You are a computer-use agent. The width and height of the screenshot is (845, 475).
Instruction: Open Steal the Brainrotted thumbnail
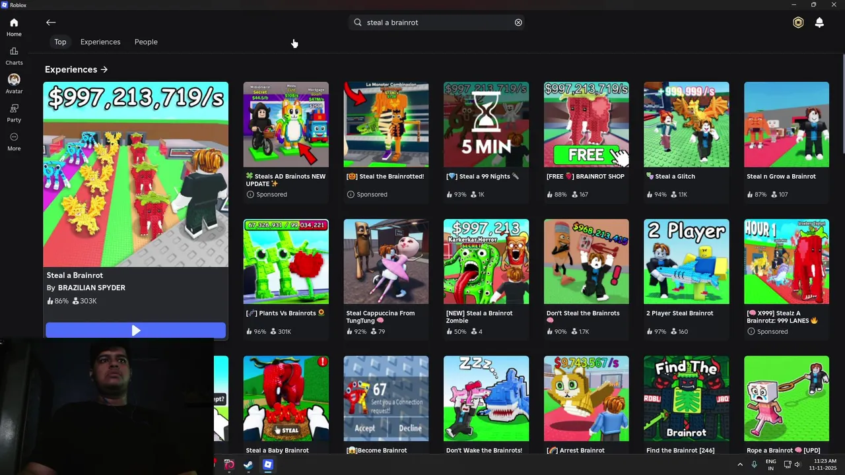click(x=386, y=125)
